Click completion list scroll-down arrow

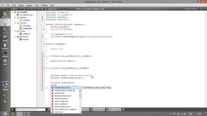pyautogui.click(x=80, y=112)
